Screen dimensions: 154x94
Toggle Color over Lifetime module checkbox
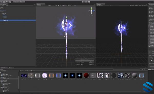149,32
